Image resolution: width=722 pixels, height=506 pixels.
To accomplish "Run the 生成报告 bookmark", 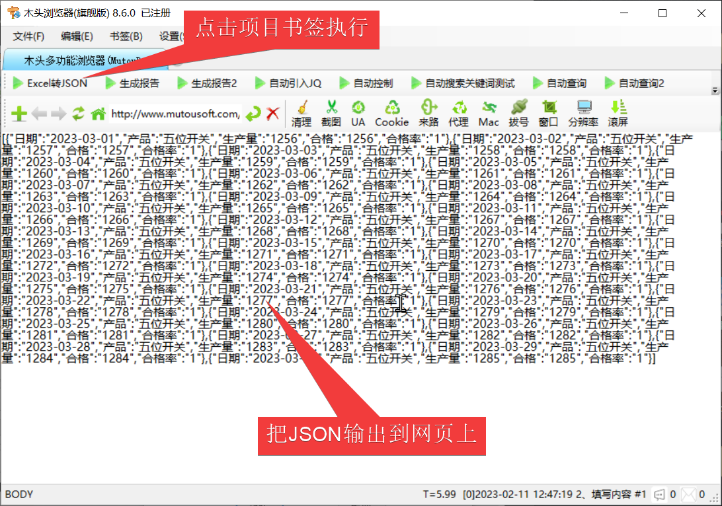I will click(x=132, y=83).
